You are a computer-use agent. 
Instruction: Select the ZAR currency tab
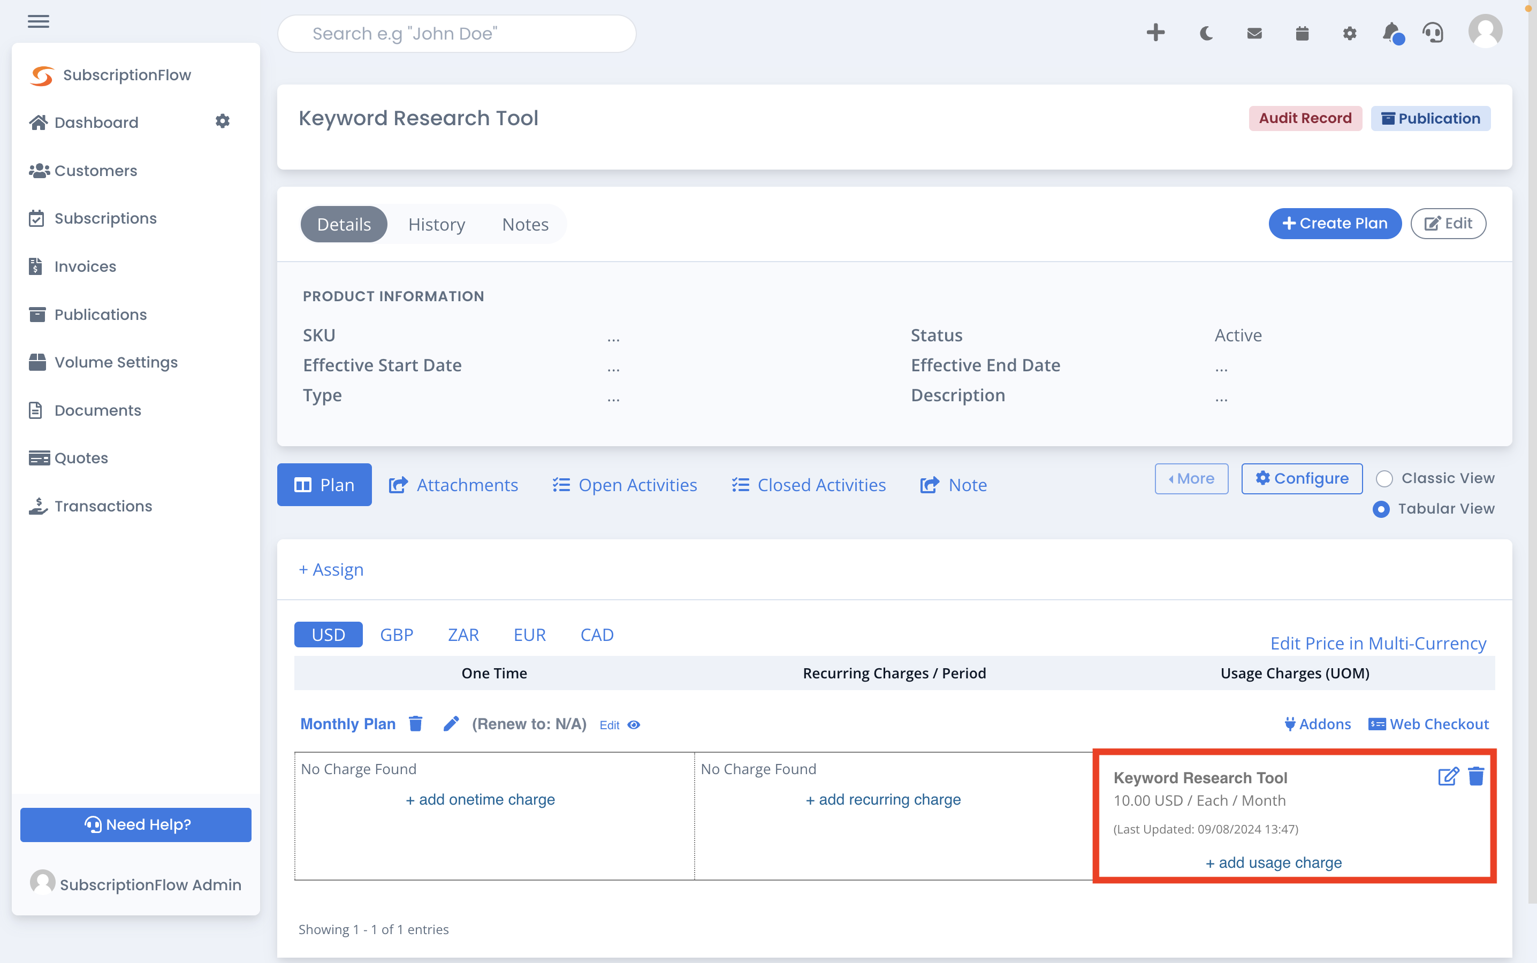click(x=463, y=635)
